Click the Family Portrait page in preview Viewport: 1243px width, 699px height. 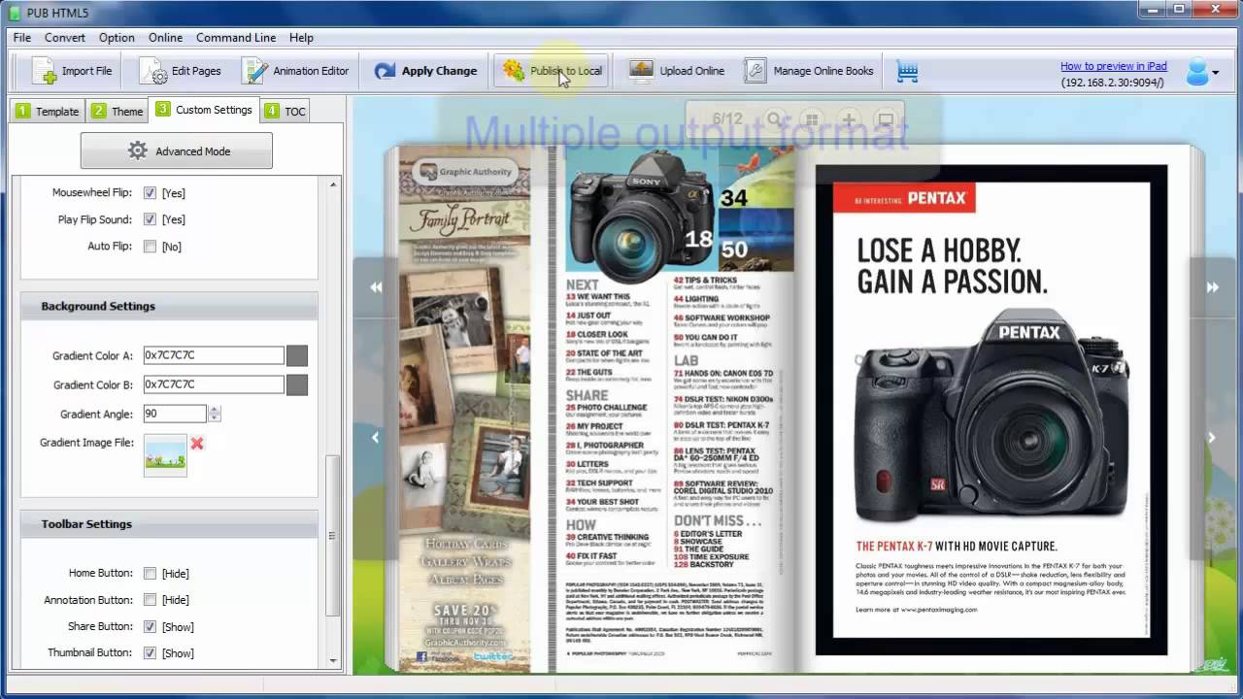pos(465,408)
